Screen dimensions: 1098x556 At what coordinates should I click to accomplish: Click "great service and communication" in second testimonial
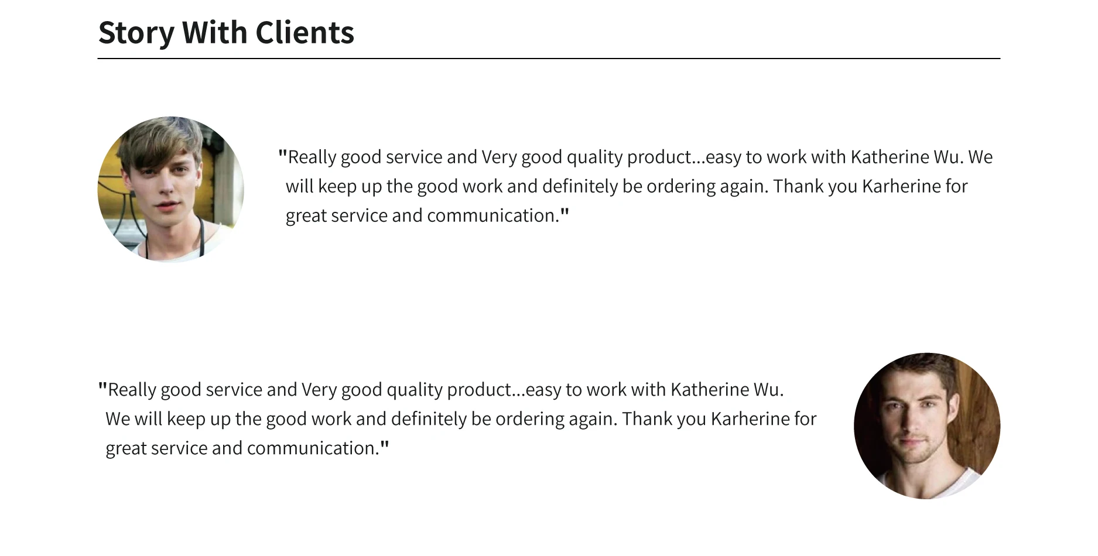(241, 448)
